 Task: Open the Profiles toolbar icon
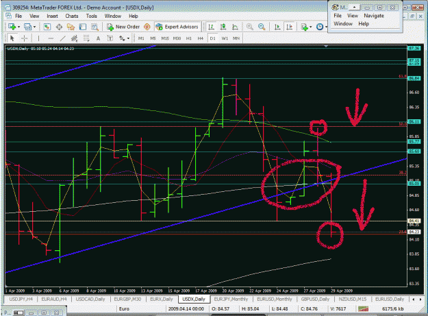27,27
